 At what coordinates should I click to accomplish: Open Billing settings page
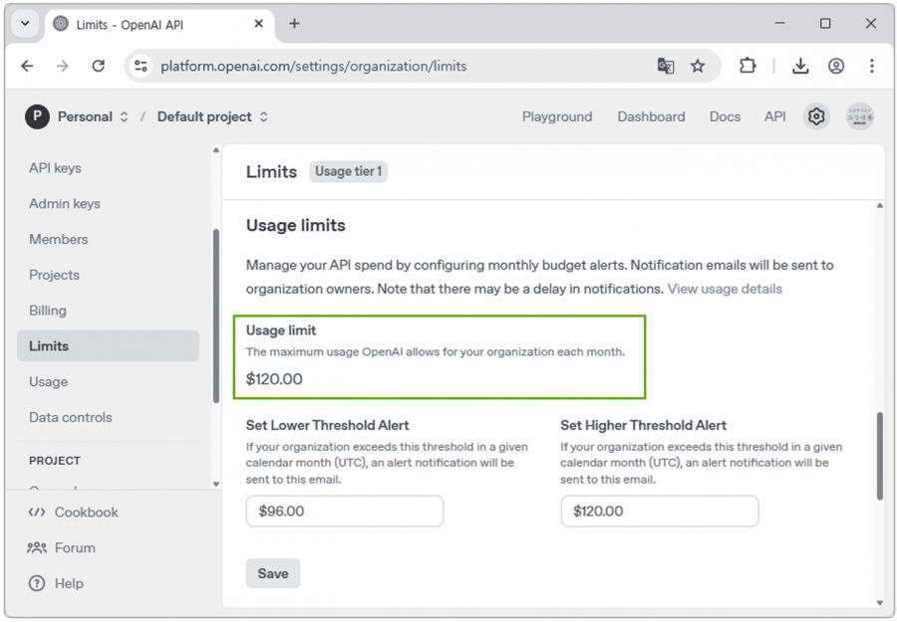point(48,311)
